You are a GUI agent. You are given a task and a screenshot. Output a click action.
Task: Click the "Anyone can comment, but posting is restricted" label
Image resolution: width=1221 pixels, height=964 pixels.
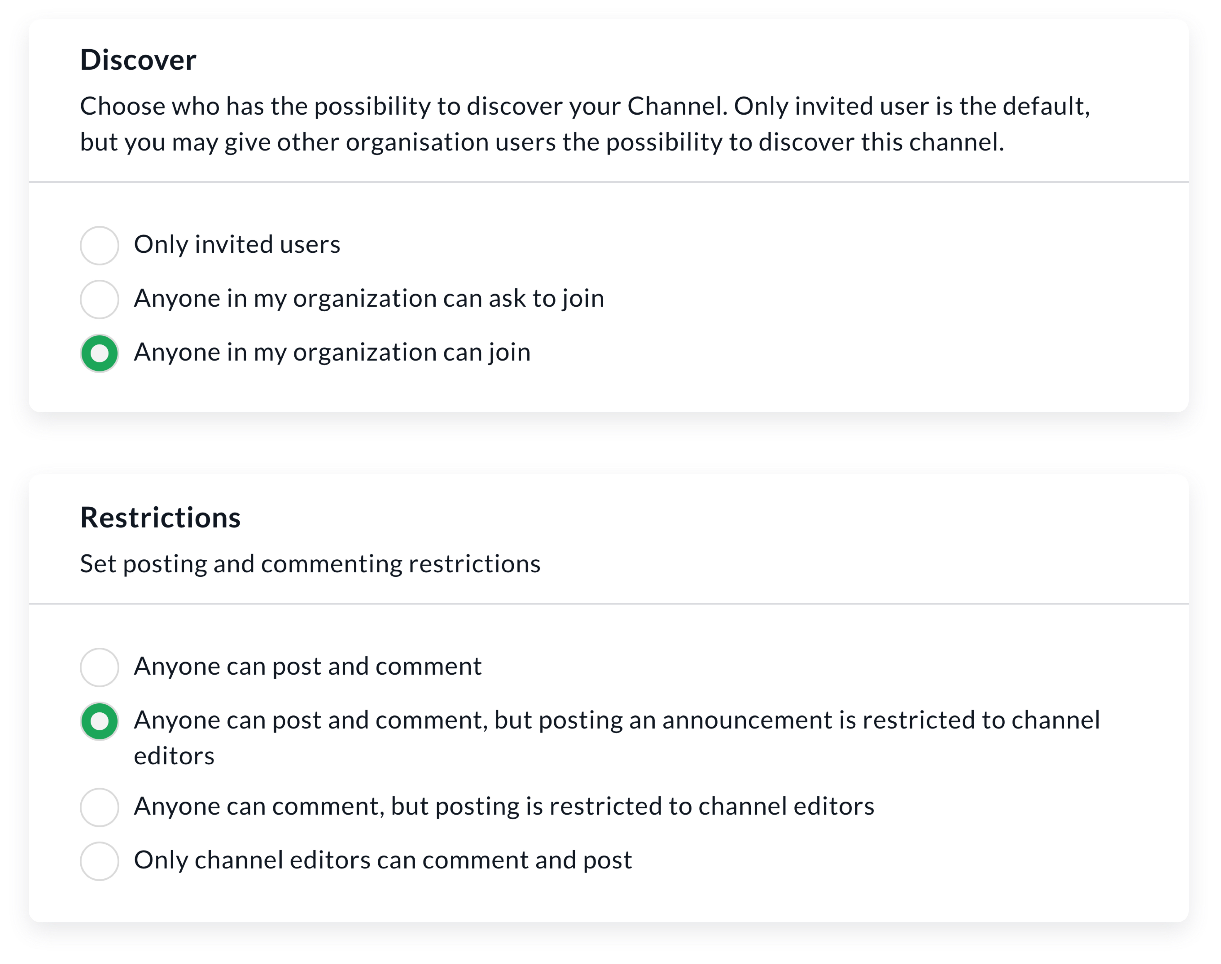click(x=503, y=807)
